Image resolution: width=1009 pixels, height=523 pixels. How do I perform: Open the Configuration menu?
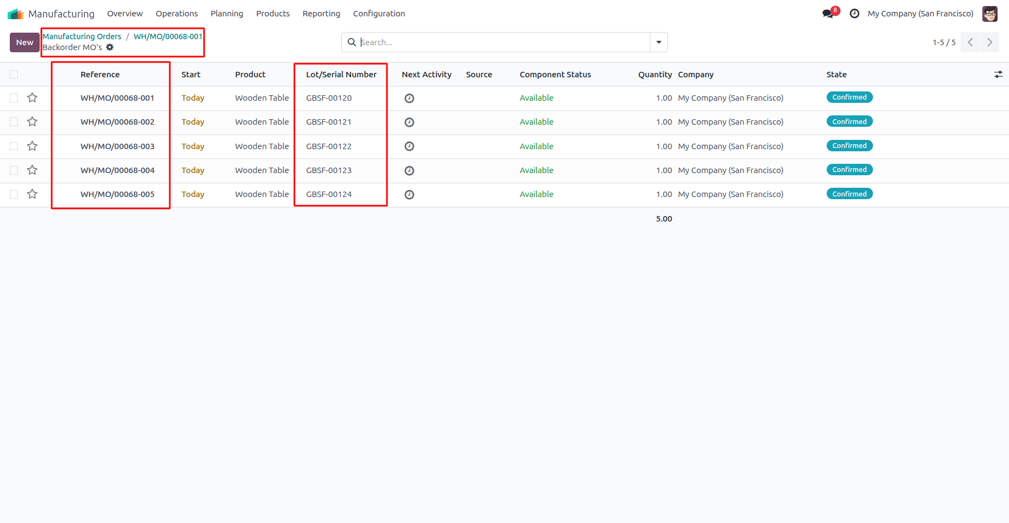[379, 14]
